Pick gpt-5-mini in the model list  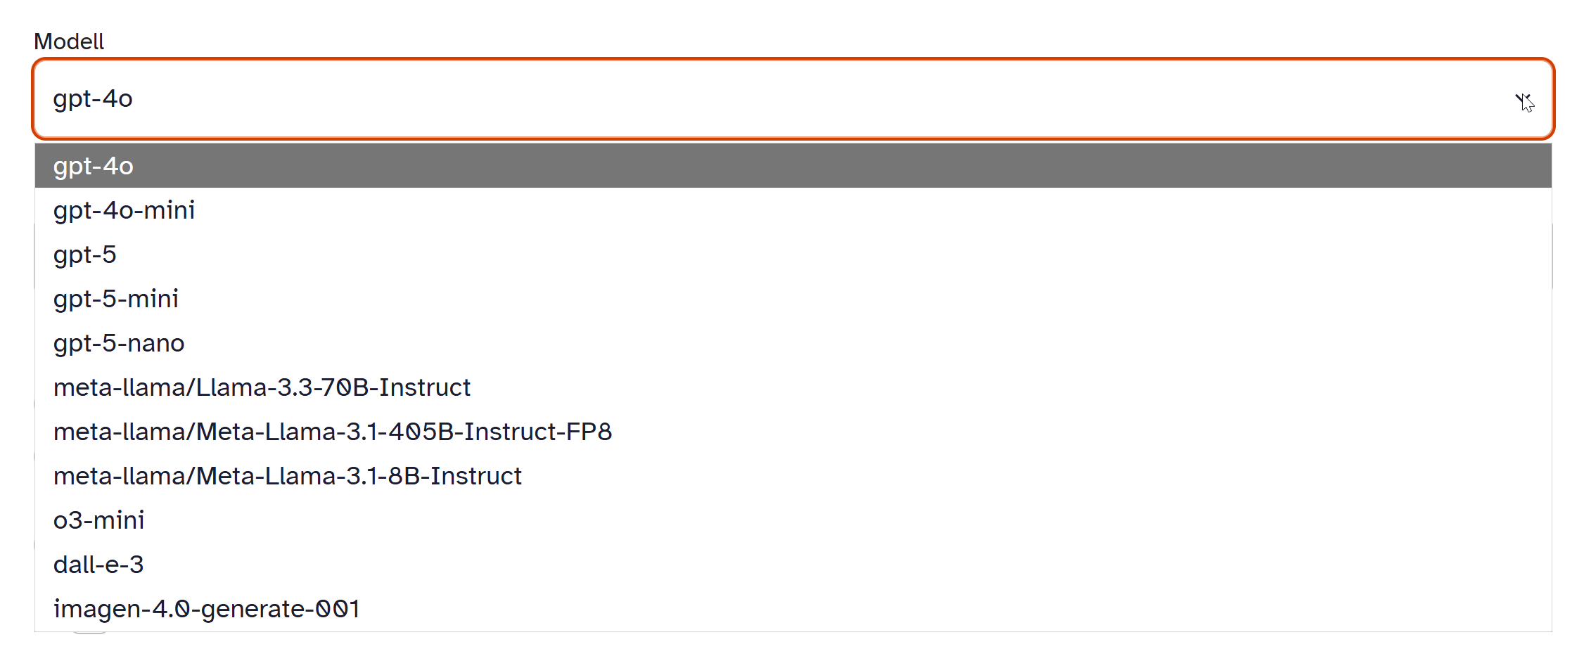[x=116, y=299]
